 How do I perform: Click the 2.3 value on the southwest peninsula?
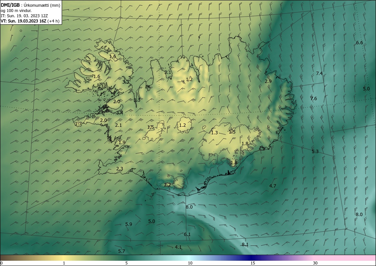coord(120,169)
